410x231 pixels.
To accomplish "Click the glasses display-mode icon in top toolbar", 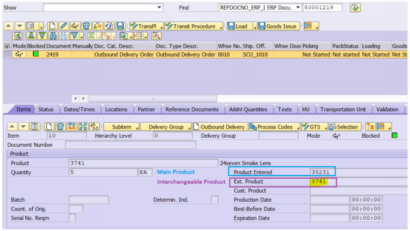I will click(75, 26).
